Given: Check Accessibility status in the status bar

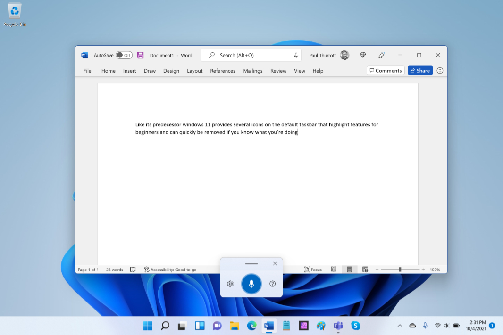Looking at the screenshot, I should 170,269.
